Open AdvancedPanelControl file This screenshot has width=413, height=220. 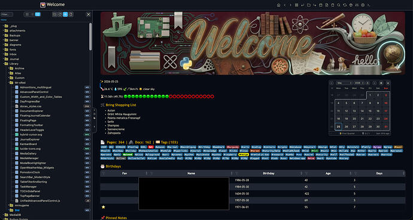click(x=34, y=92)
